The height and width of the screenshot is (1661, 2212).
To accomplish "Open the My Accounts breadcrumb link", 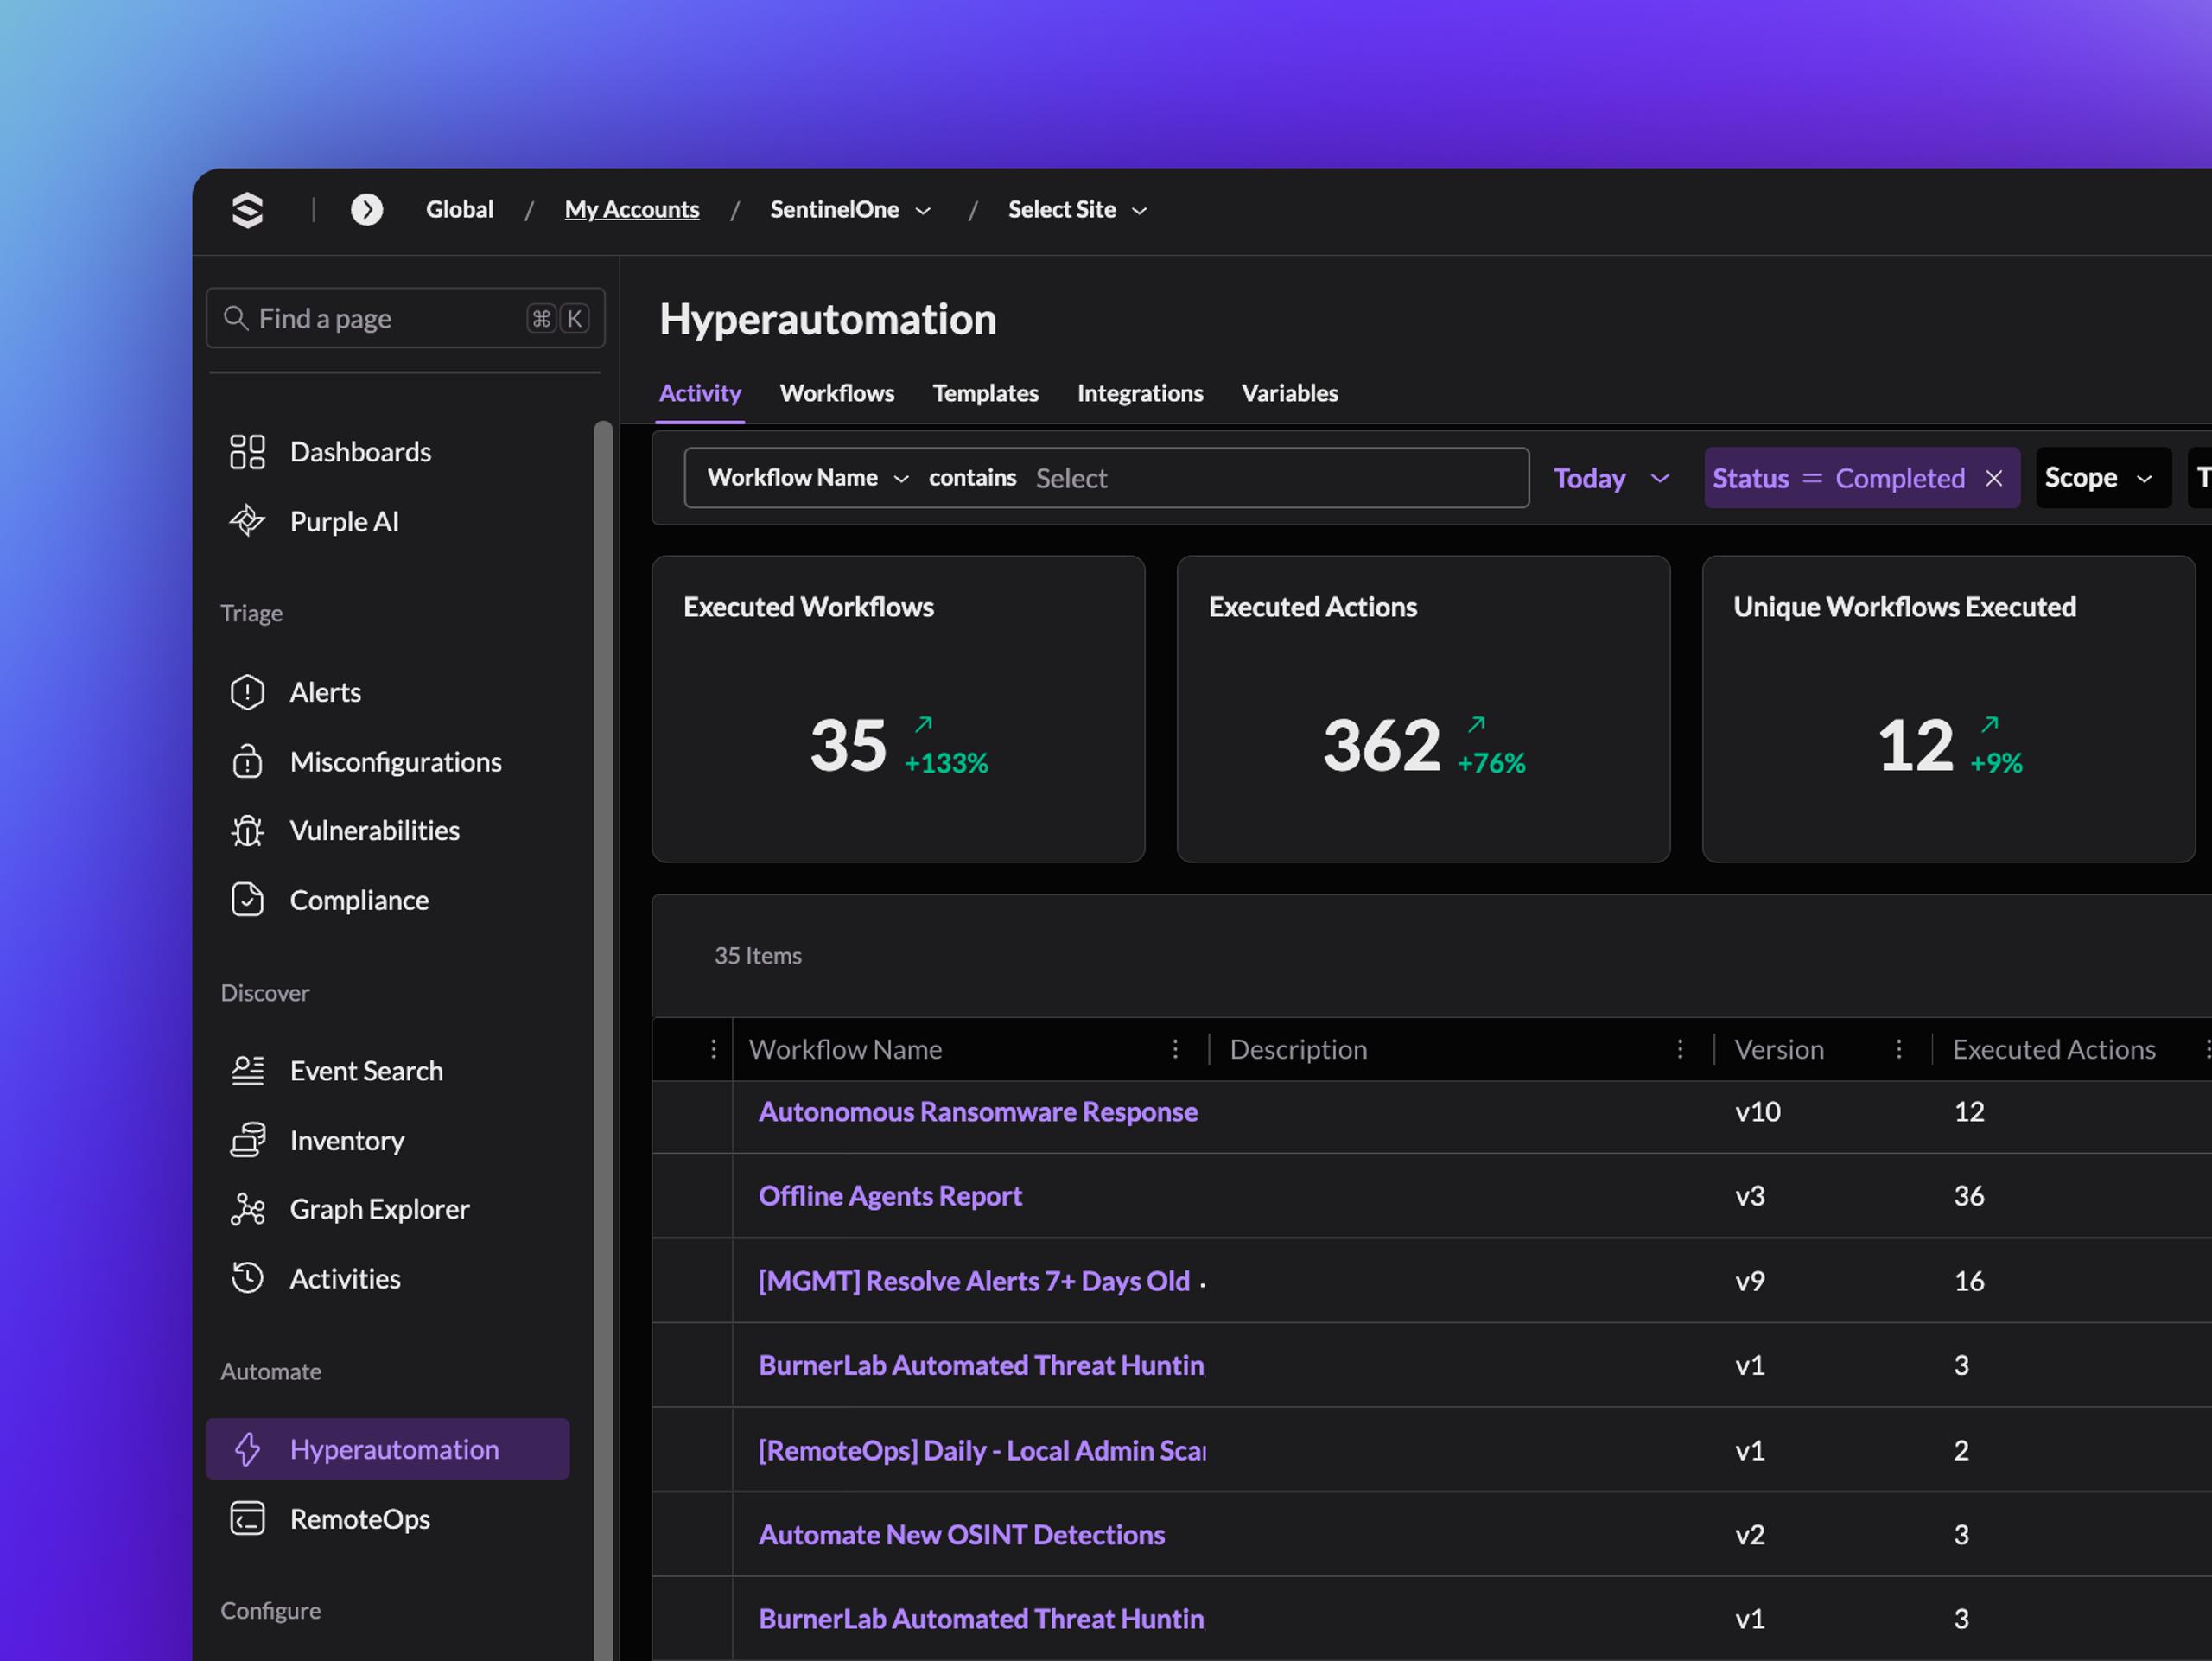I will coord(632,210).
